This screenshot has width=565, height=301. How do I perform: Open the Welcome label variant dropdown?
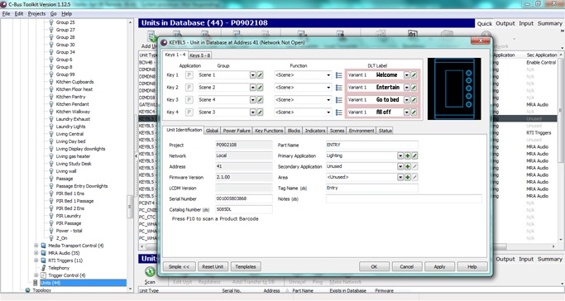pos(407,75)
